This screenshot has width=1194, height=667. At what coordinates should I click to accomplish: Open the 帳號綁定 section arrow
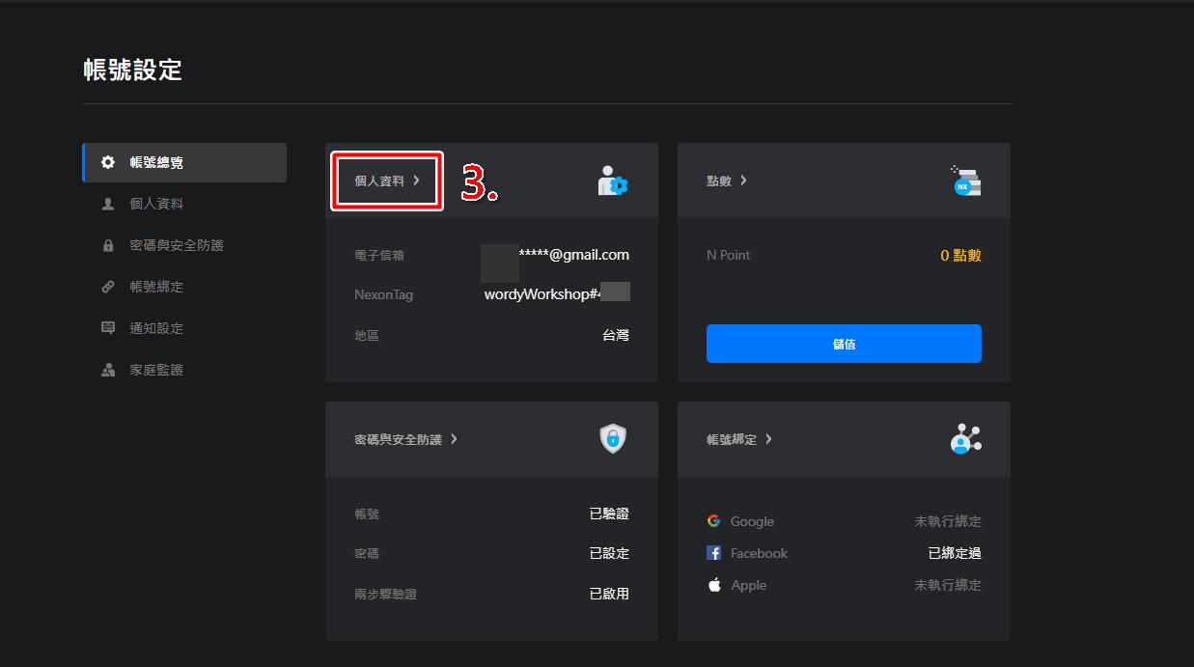pyautogui.click(x=768, y=438)
